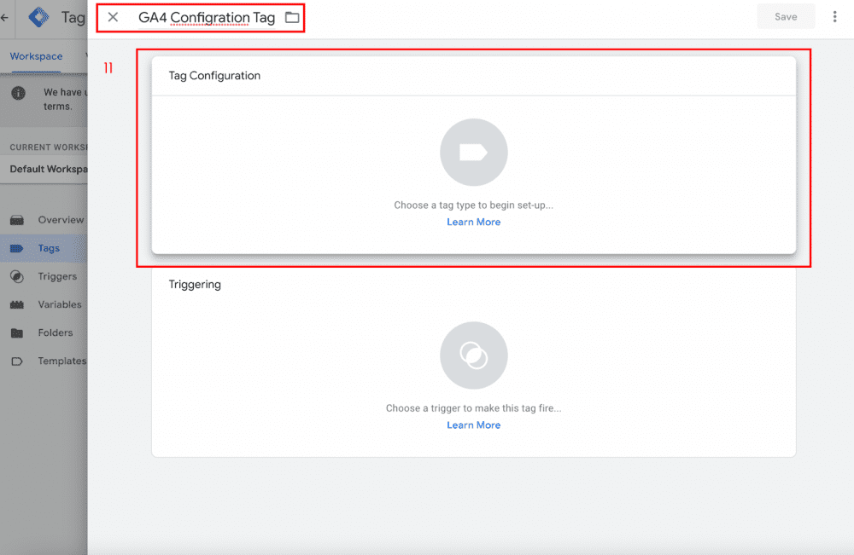Click the Overview briefcase icon
Image resolution: width=854 pixels, height=555 pixels.
17,220
